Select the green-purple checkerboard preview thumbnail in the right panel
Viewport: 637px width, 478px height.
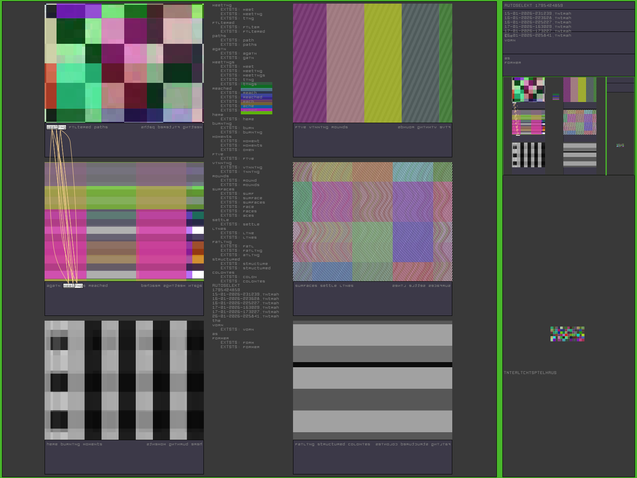click(x=528, y=90)
